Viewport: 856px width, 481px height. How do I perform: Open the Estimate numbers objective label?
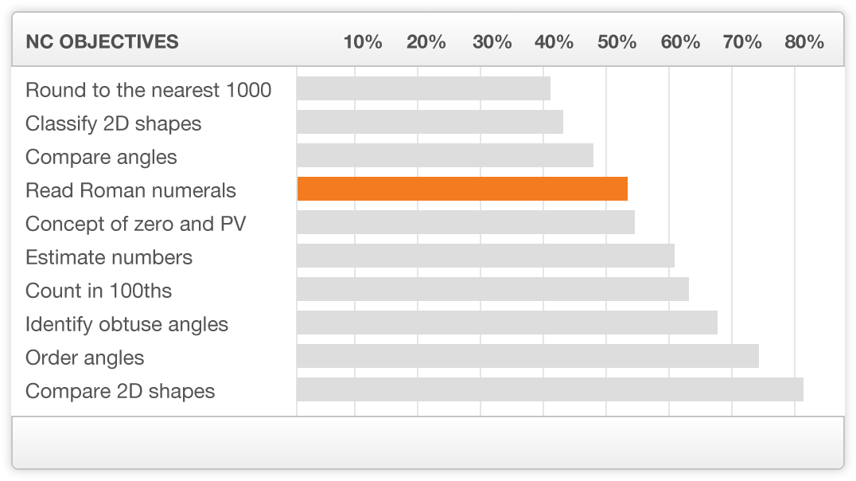click(109, 257)
